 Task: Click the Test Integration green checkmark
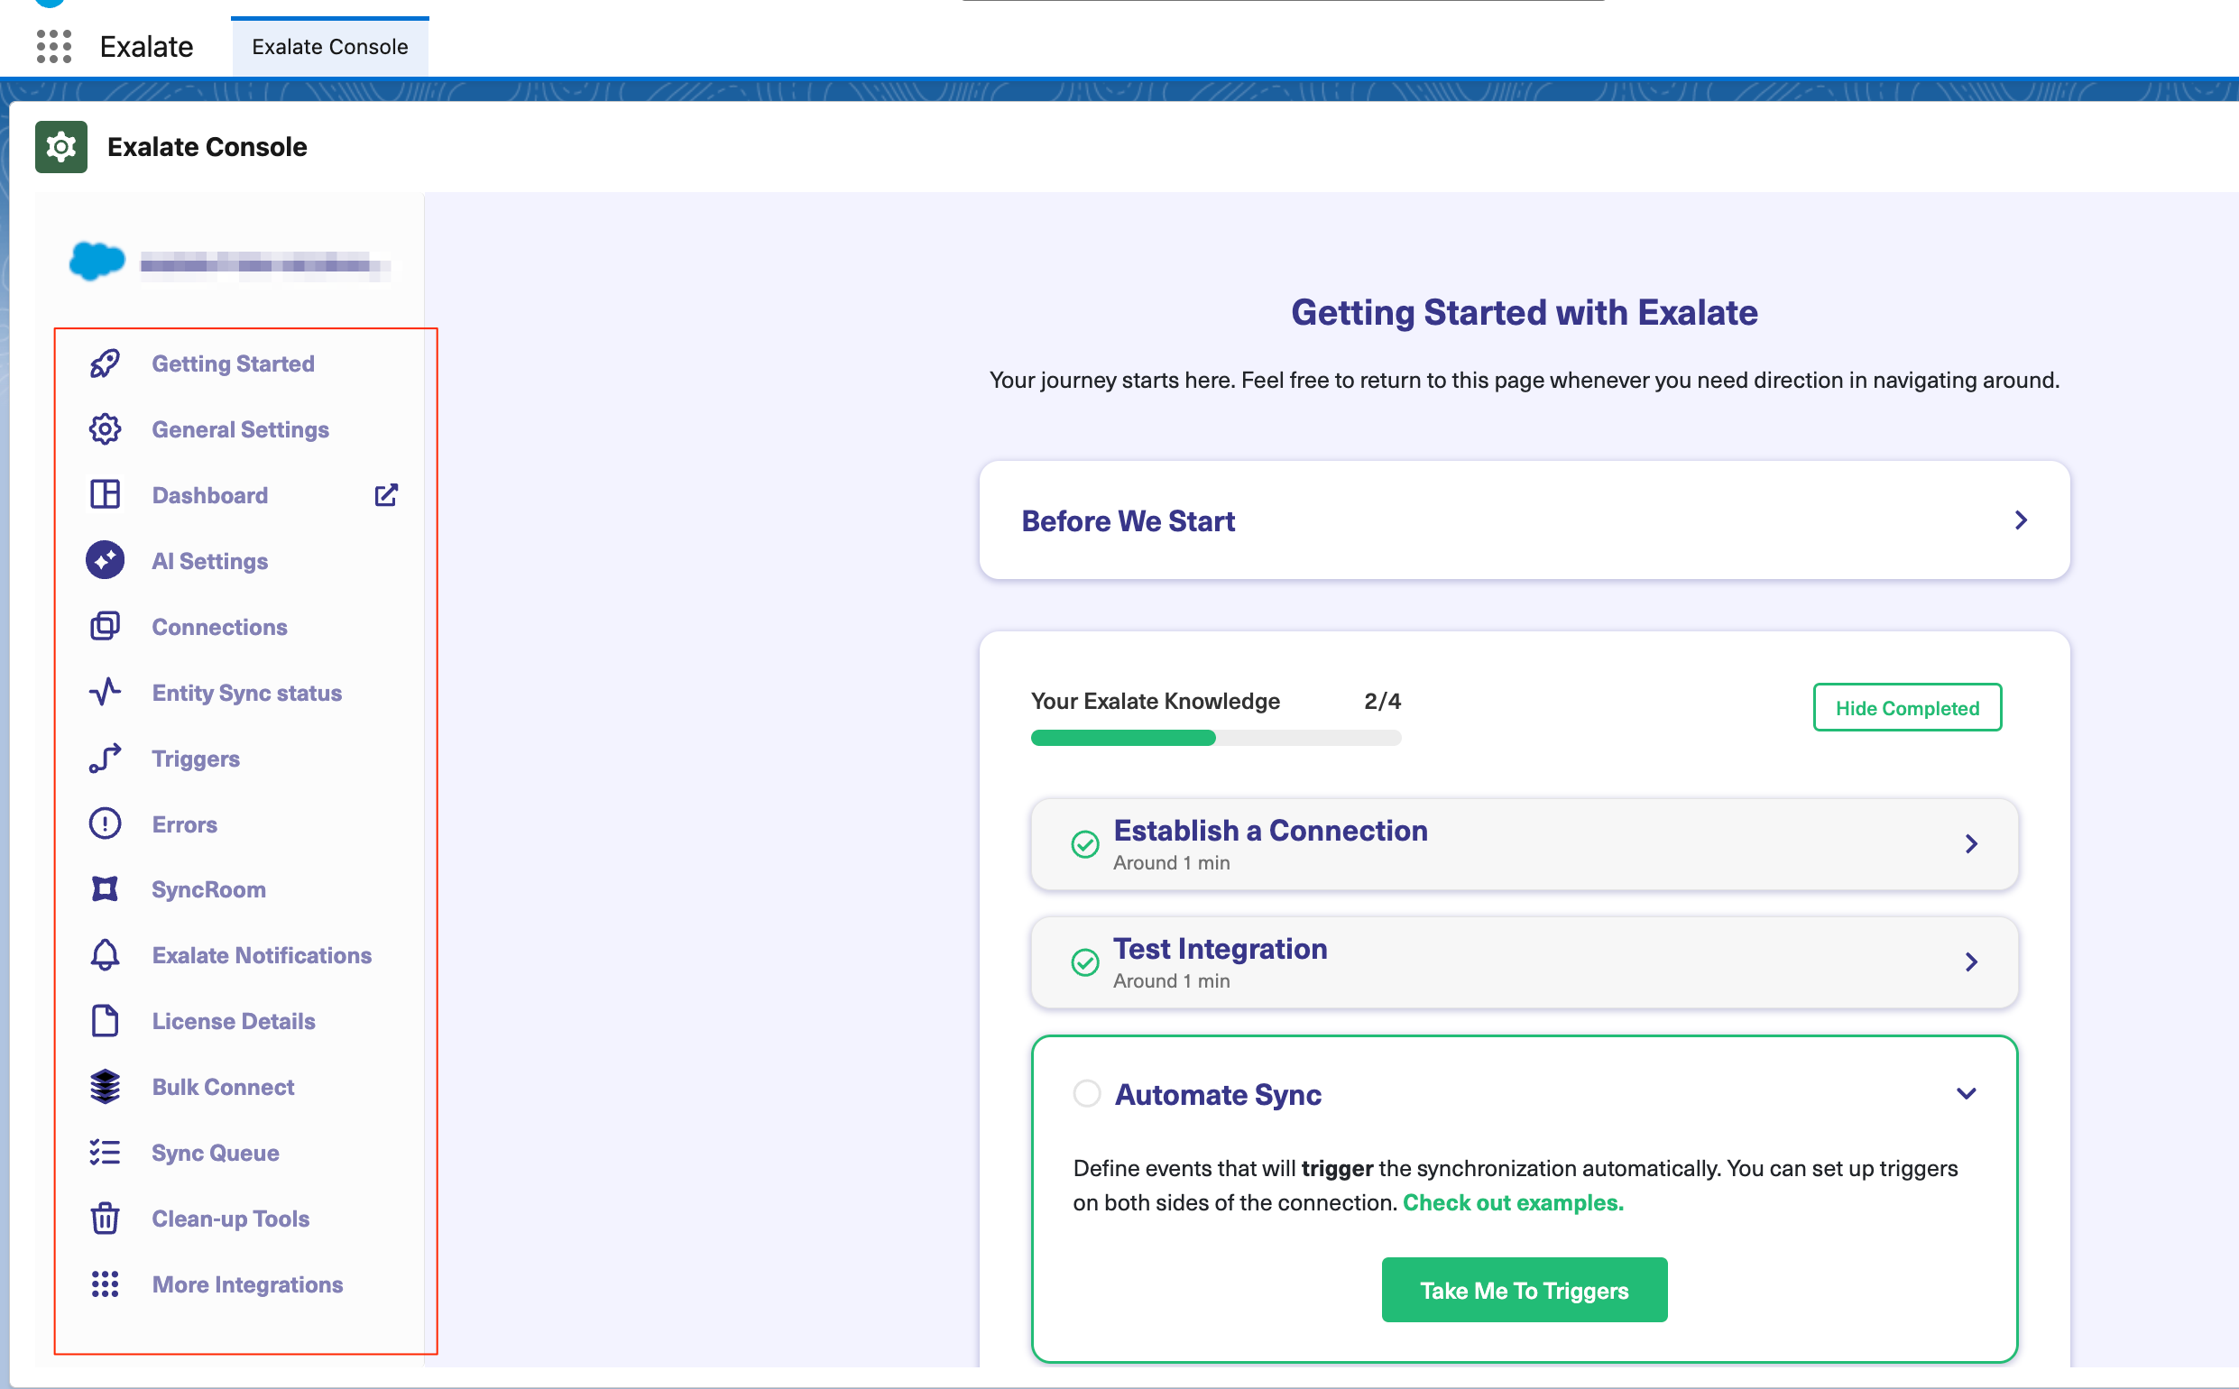(1085, 962)
